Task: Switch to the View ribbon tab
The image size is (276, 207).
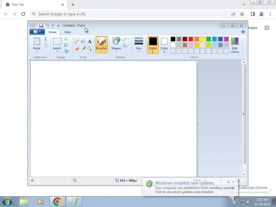Action: [67, 32]
